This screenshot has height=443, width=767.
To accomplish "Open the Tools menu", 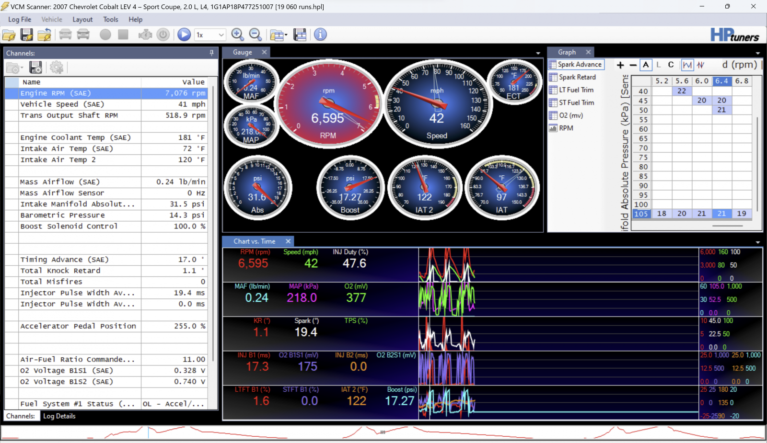I will 111,20.
